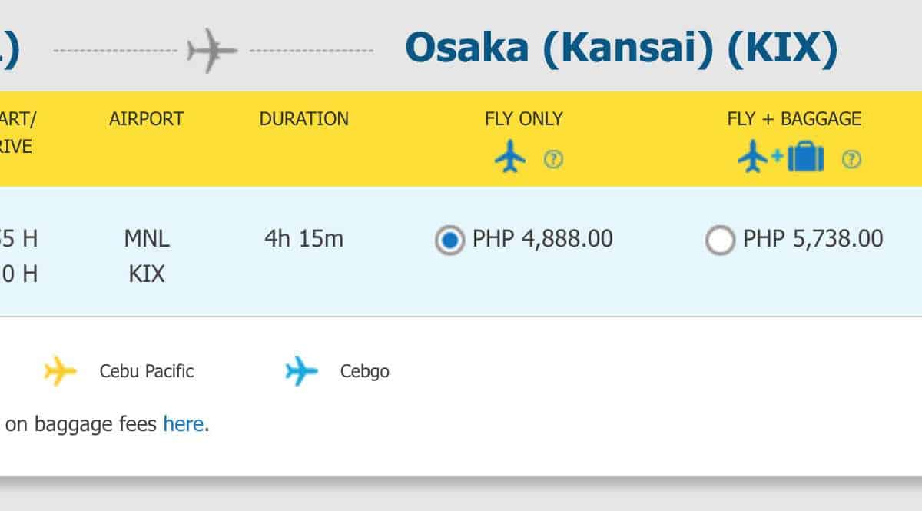Viewport: 922px width, 511px height.
Task: Click the gray airplane route icon
Action: pos(211,51)
